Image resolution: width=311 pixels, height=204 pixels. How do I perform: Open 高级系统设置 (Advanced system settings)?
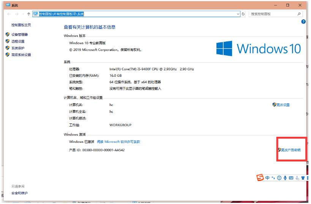(x=21, y=55)
